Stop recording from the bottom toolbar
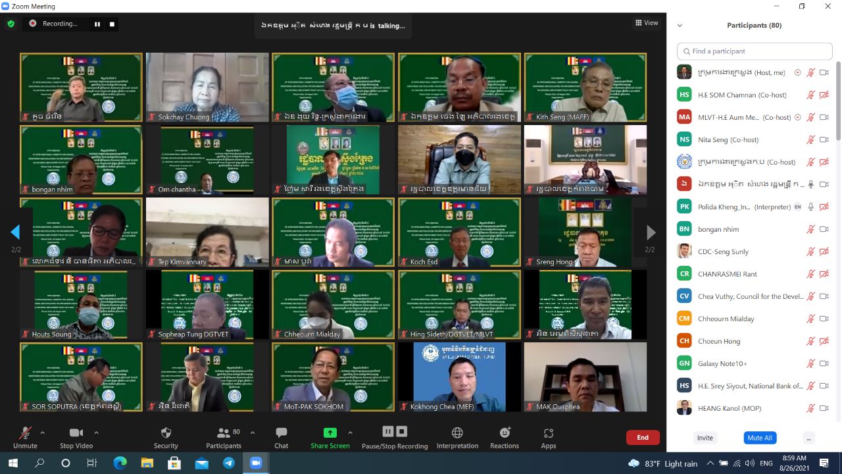The width and height of the screenshot is (842, 474). (x=402, y=431)
